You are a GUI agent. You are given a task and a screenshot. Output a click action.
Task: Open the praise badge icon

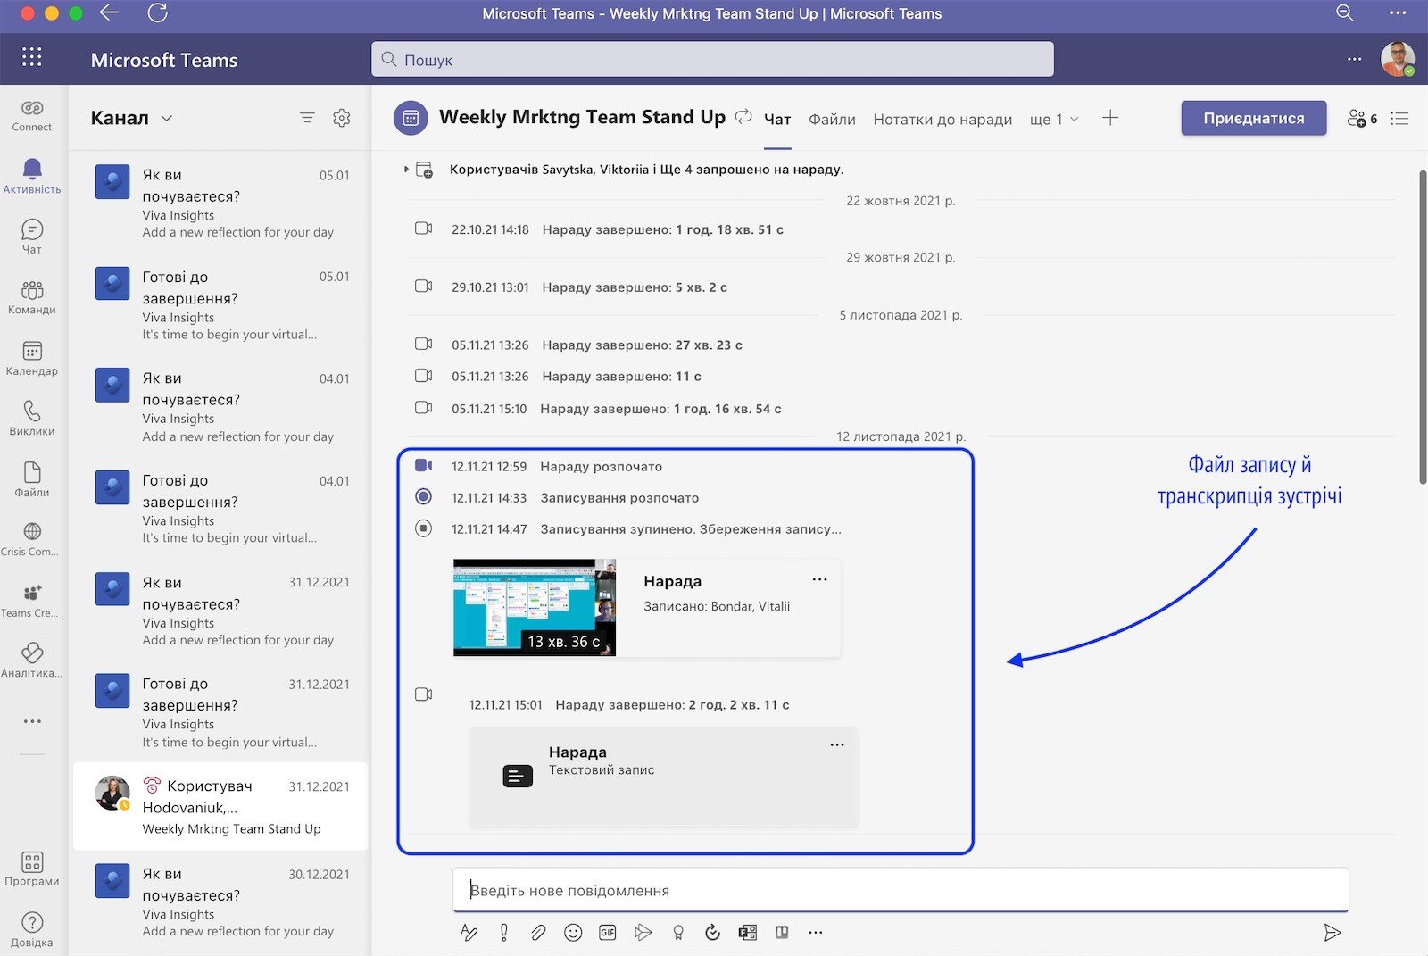click(x=678, y=933)
